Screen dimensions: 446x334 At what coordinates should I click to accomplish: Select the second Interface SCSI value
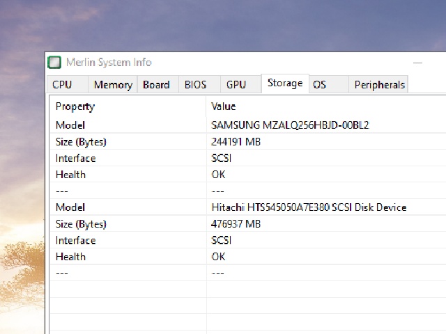222,241
